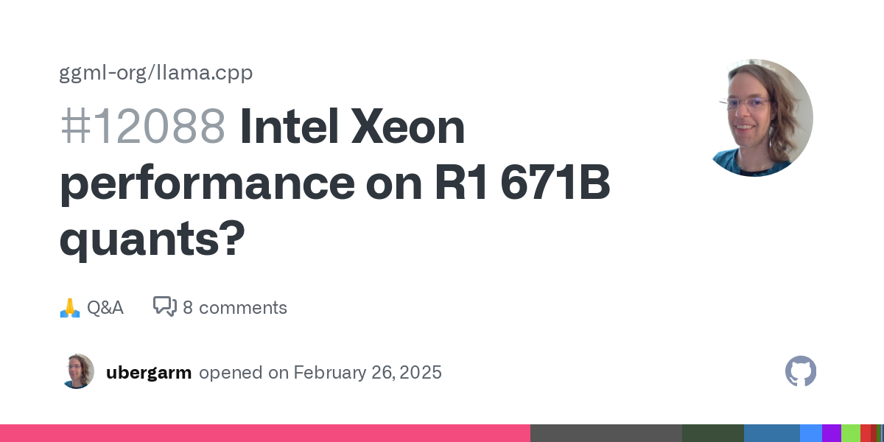Click the pink segment of the language bar
This screenshot has height=442, width=884.
(265, 433)
